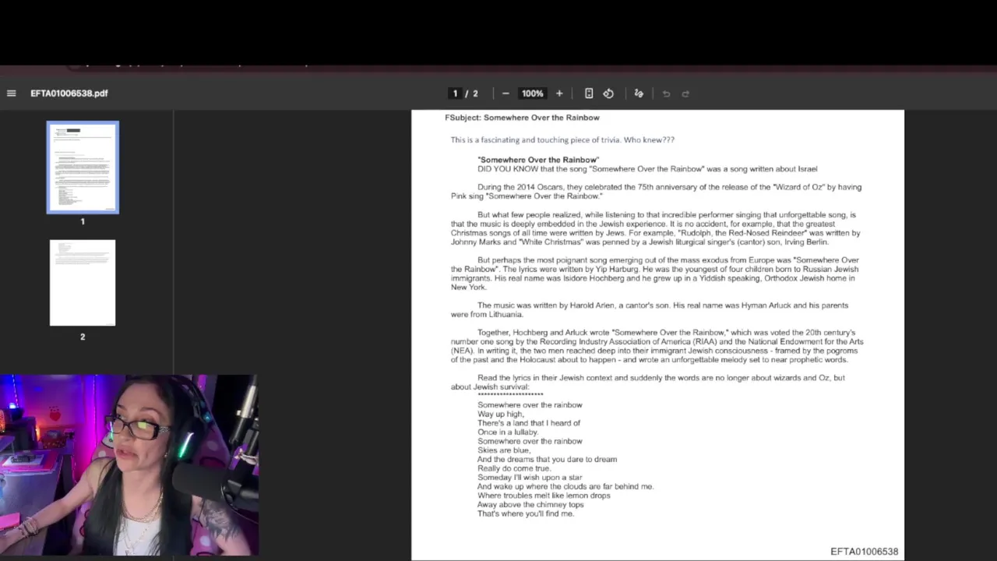Click 'Skies are blue,' lyric line
The image size is (997, 561).
click(504, 450)
